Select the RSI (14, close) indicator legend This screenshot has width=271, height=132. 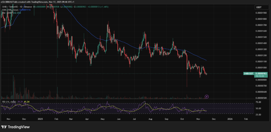coord(9,102)
